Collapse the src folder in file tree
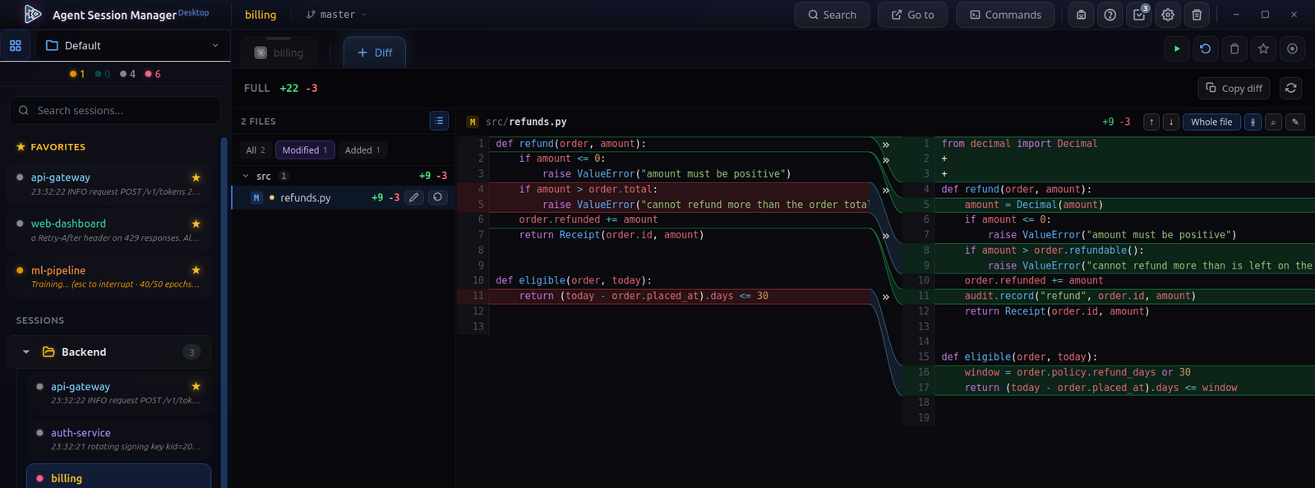 coord(246,176)
